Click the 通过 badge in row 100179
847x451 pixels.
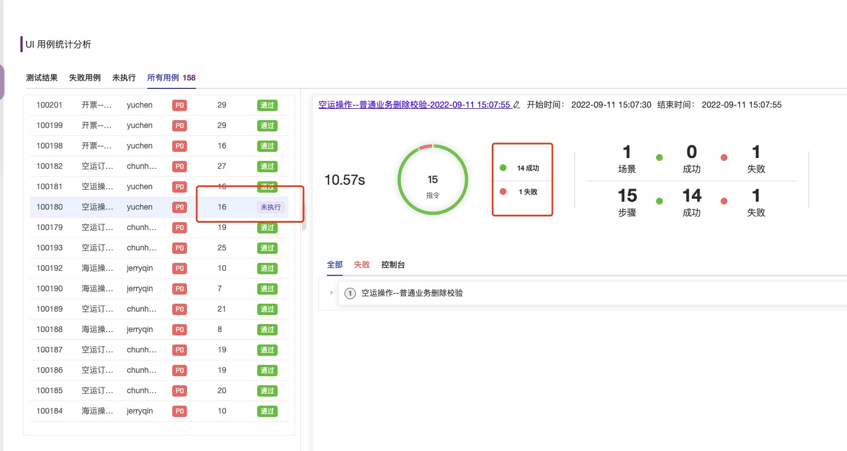(x=267, y=228)
